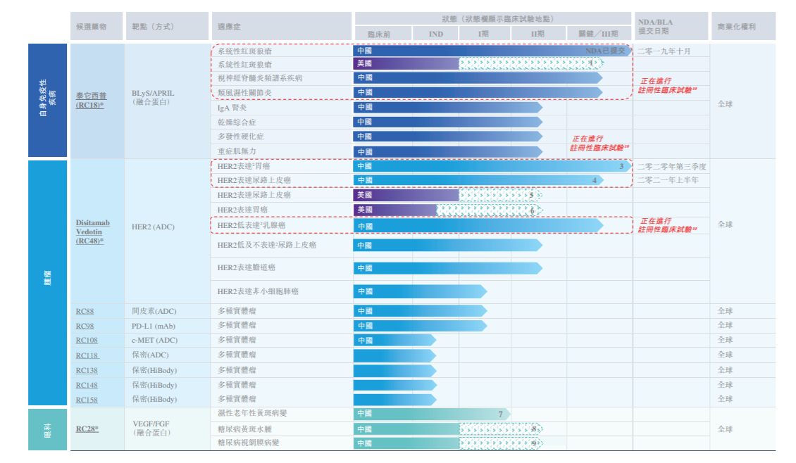Click the RC88 candidate drug link
The height and width of the screenshot is (463, 796).
click(85, 312)
